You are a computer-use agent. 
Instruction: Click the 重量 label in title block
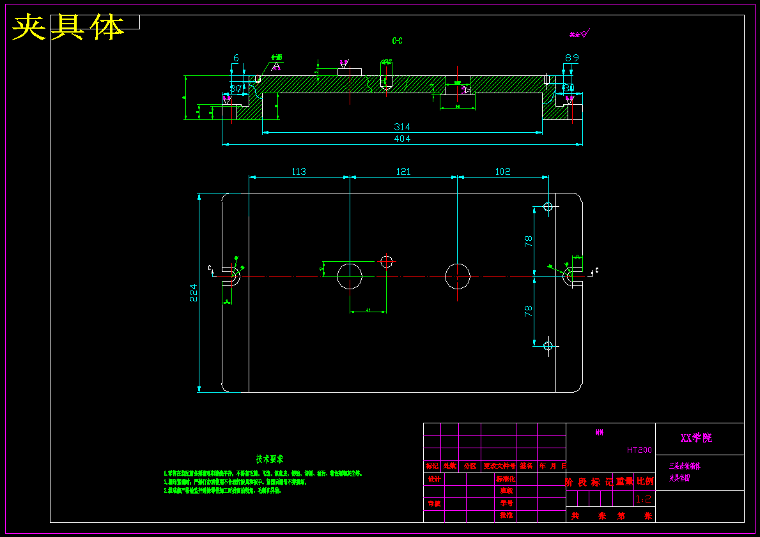pos(624,481)
